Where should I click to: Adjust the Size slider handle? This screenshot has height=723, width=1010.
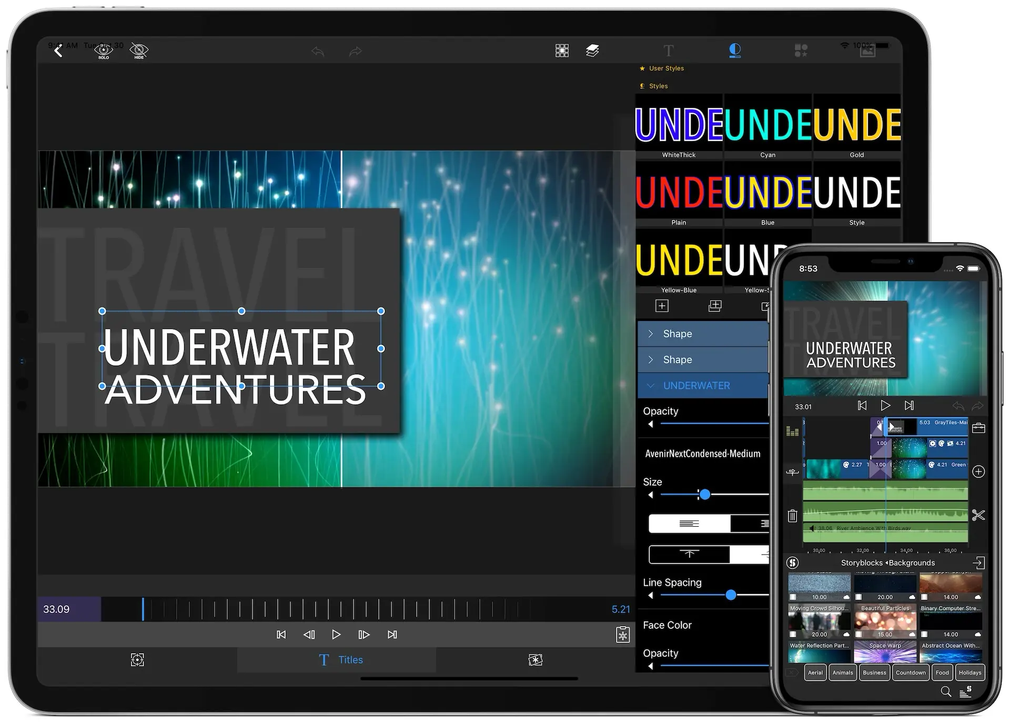click(705, 494)
